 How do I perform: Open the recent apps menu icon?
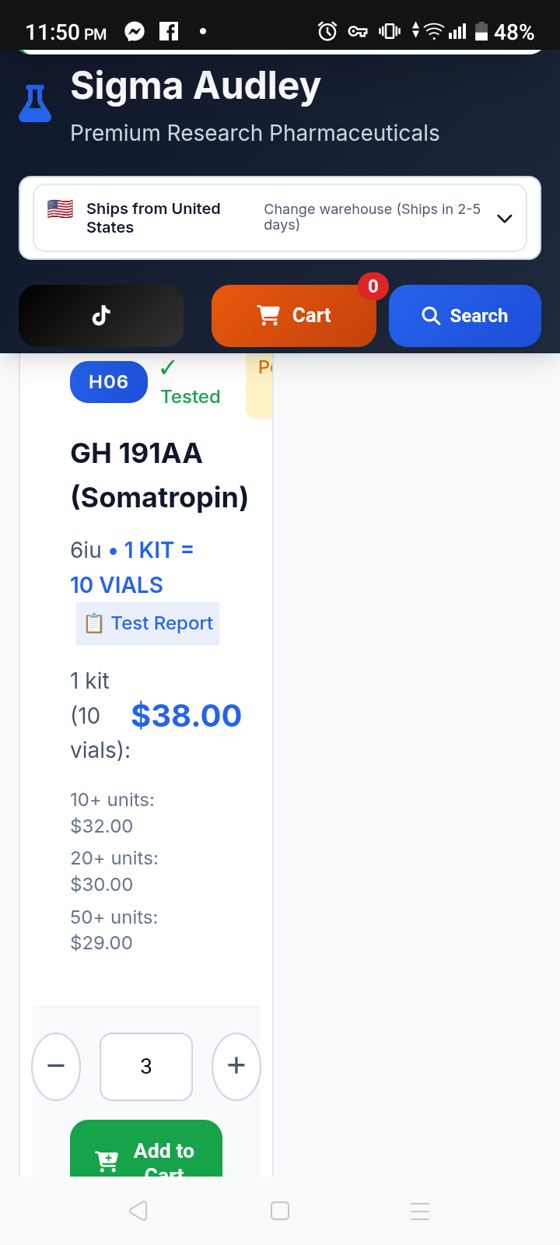click(420, 1211)
